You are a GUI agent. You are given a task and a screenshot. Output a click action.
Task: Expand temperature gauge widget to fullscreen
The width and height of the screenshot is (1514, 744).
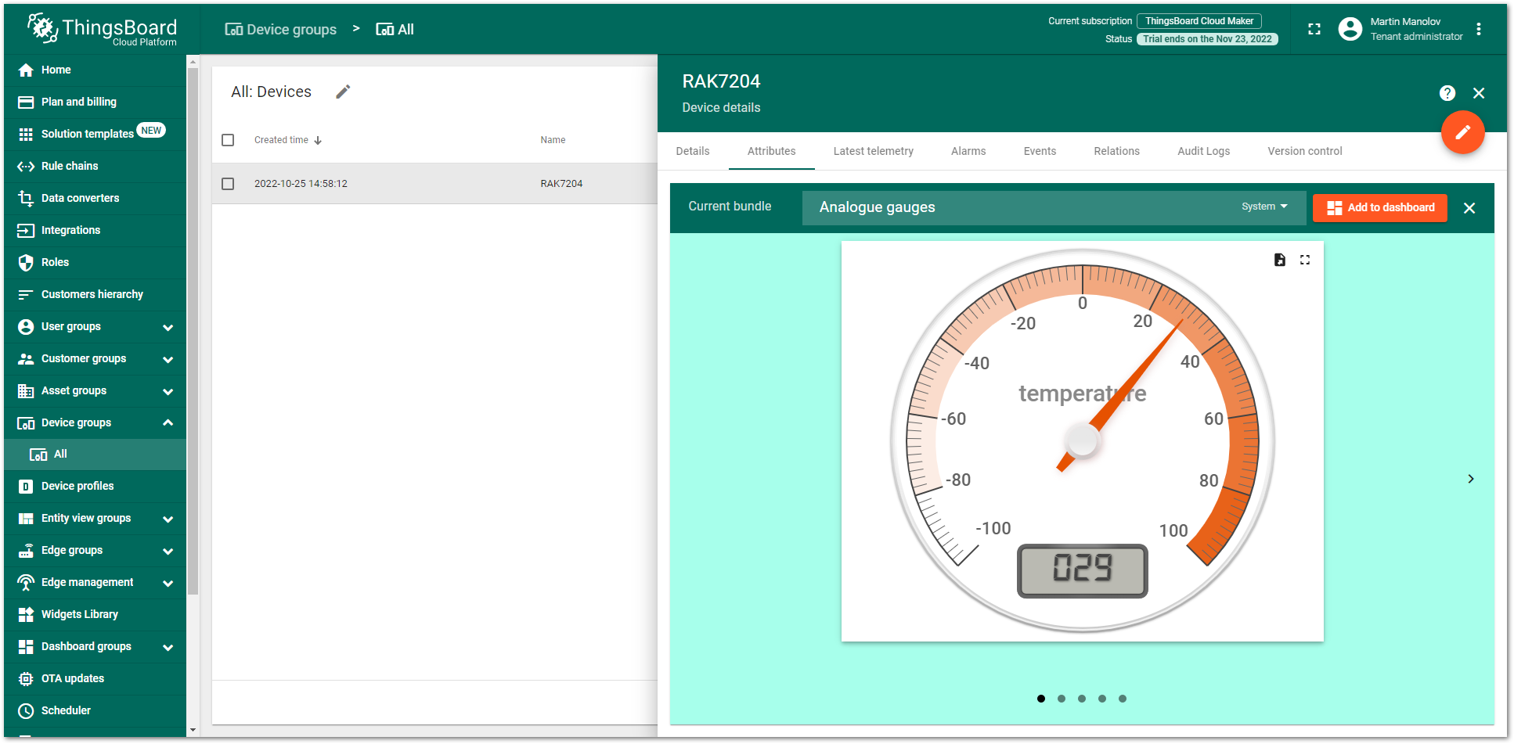click(1305, 260)
